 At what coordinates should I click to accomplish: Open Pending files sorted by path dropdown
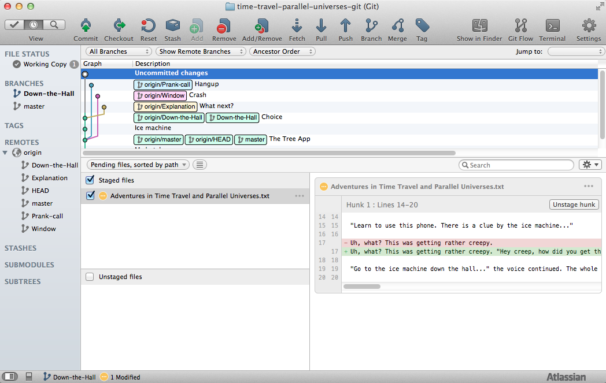[138, 165]
